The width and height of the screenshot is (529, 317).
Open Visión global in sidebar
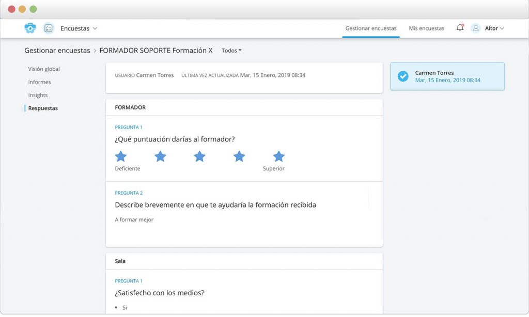click(x=44, y=69)
